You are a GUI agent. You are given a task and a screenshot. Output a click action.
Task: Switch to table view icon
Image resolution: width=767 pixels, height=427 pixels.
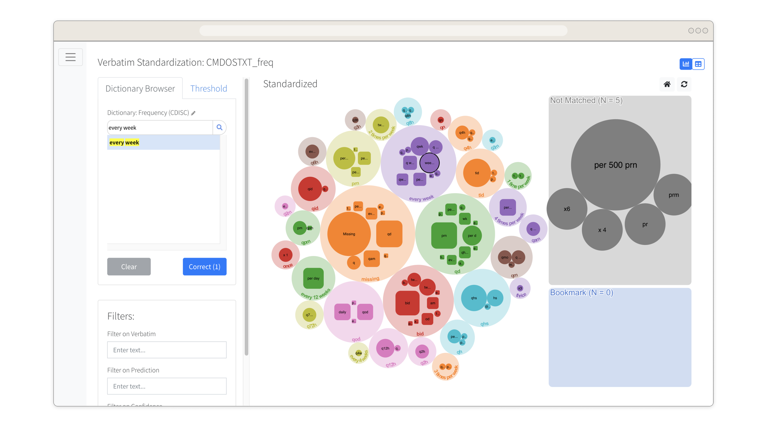(698, 64)
